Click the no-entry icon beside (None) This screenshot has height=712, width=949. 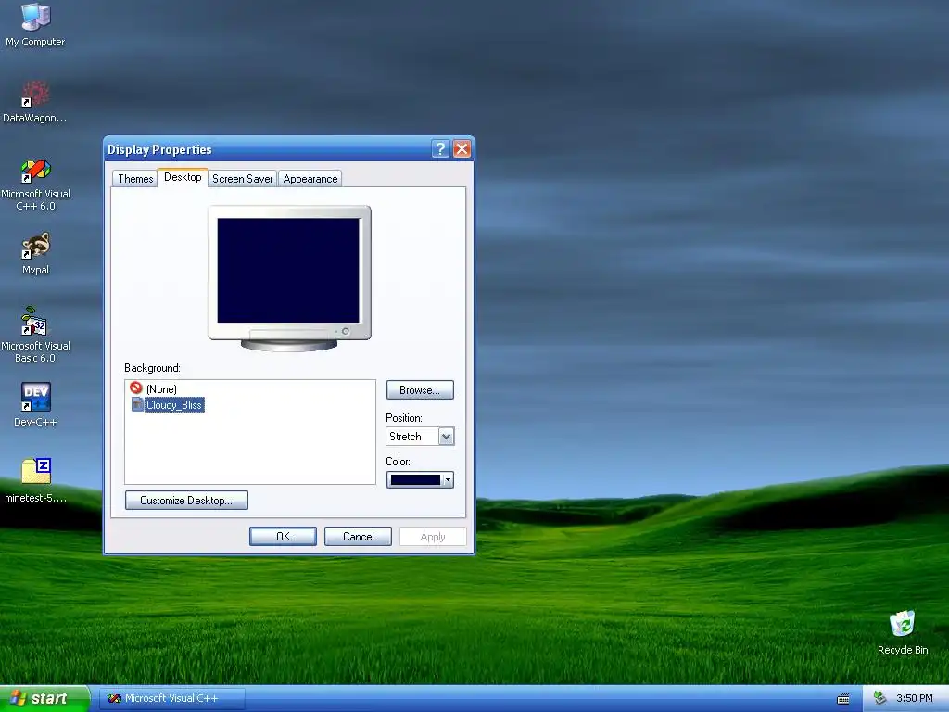[136, 388]
